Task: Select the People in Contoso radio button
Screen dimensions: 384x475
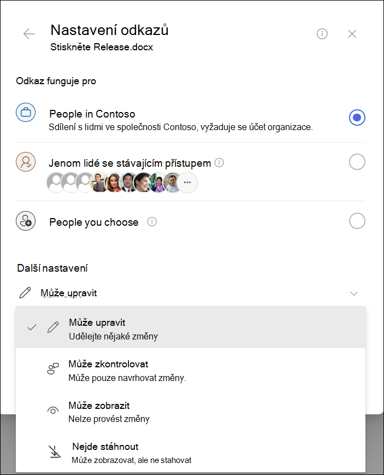Action: (x=357, y=117)
